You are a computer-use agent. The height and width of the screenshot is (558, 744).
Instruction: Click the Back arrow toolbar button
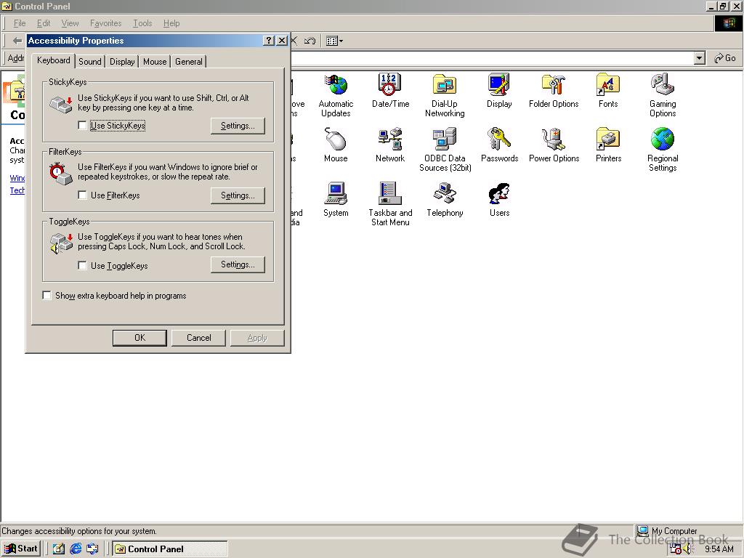click(x=17, y=41)
